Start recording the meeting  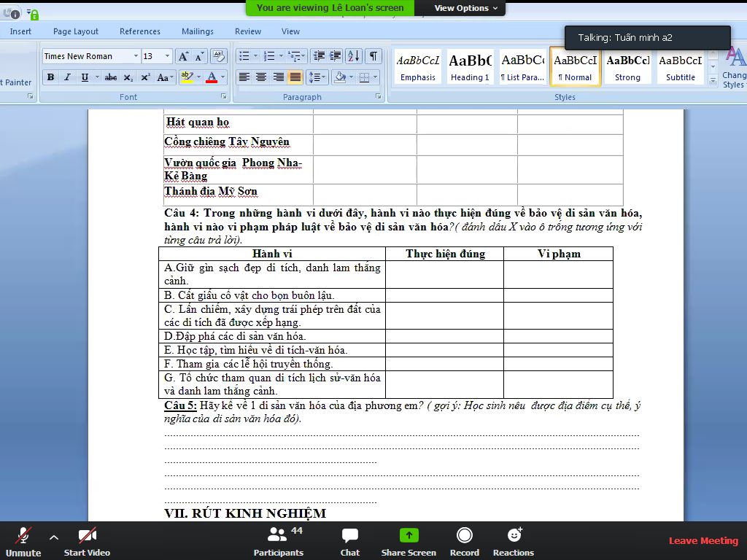coord(465,542)
